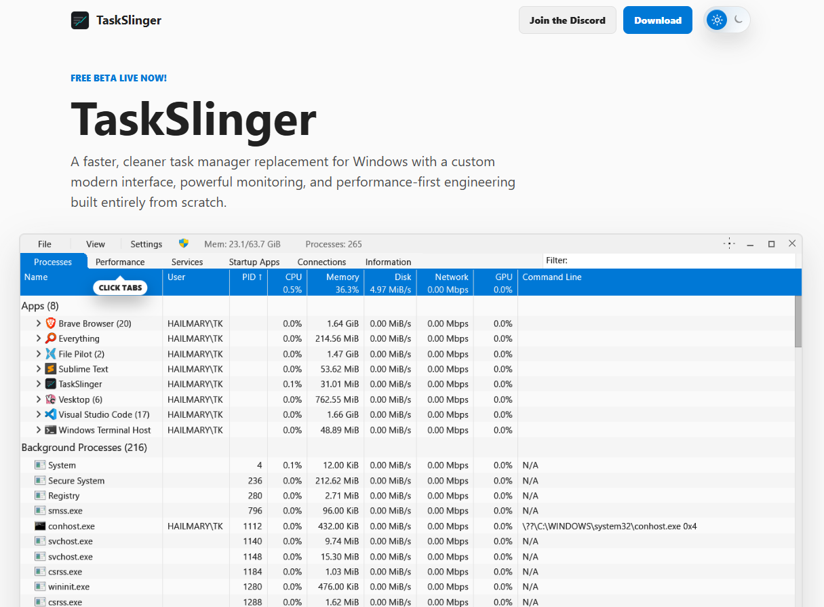Switch to the Services tab
The width and height of the screenshot is (824, 607).
click(187, 262)
